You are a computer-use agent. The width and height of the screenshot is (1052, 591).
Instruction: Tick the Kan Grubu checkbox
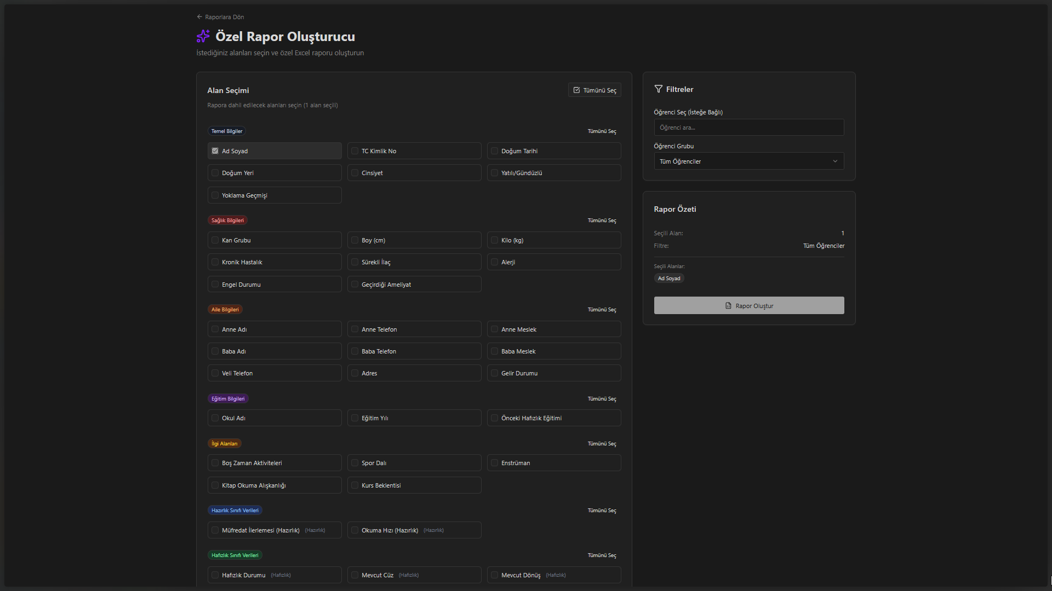pos(215,240)
